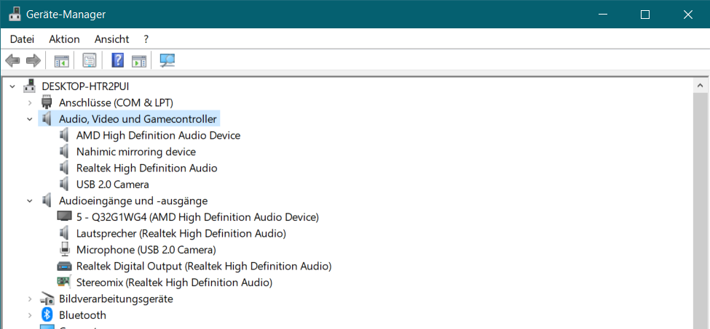Click the blue Bluetooth icon

(x=47, y=314)
